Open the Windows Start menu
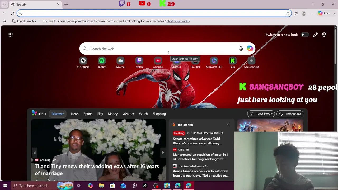 [x=5, y=186]
